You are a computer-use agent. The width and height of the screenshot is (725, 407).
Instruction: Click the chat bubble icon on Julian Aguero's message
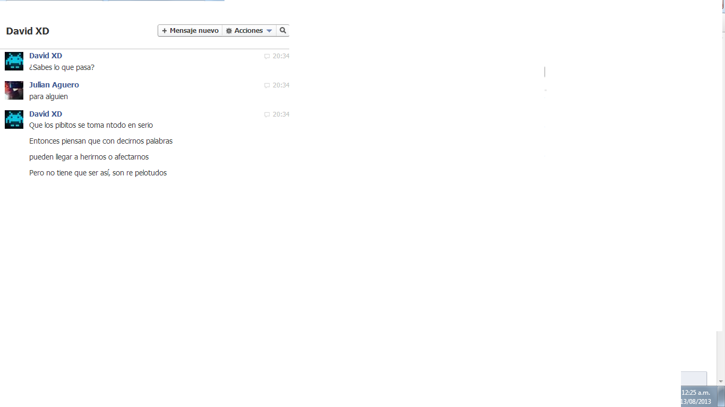point(267,85)
